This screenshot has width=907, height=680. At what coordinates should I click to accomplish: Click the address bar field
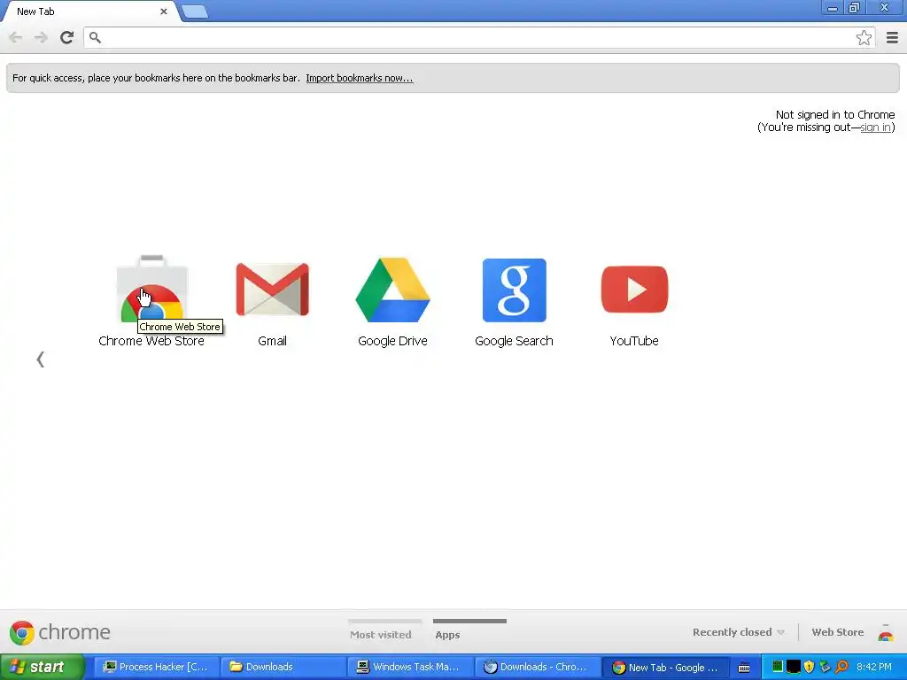point(480,37)
